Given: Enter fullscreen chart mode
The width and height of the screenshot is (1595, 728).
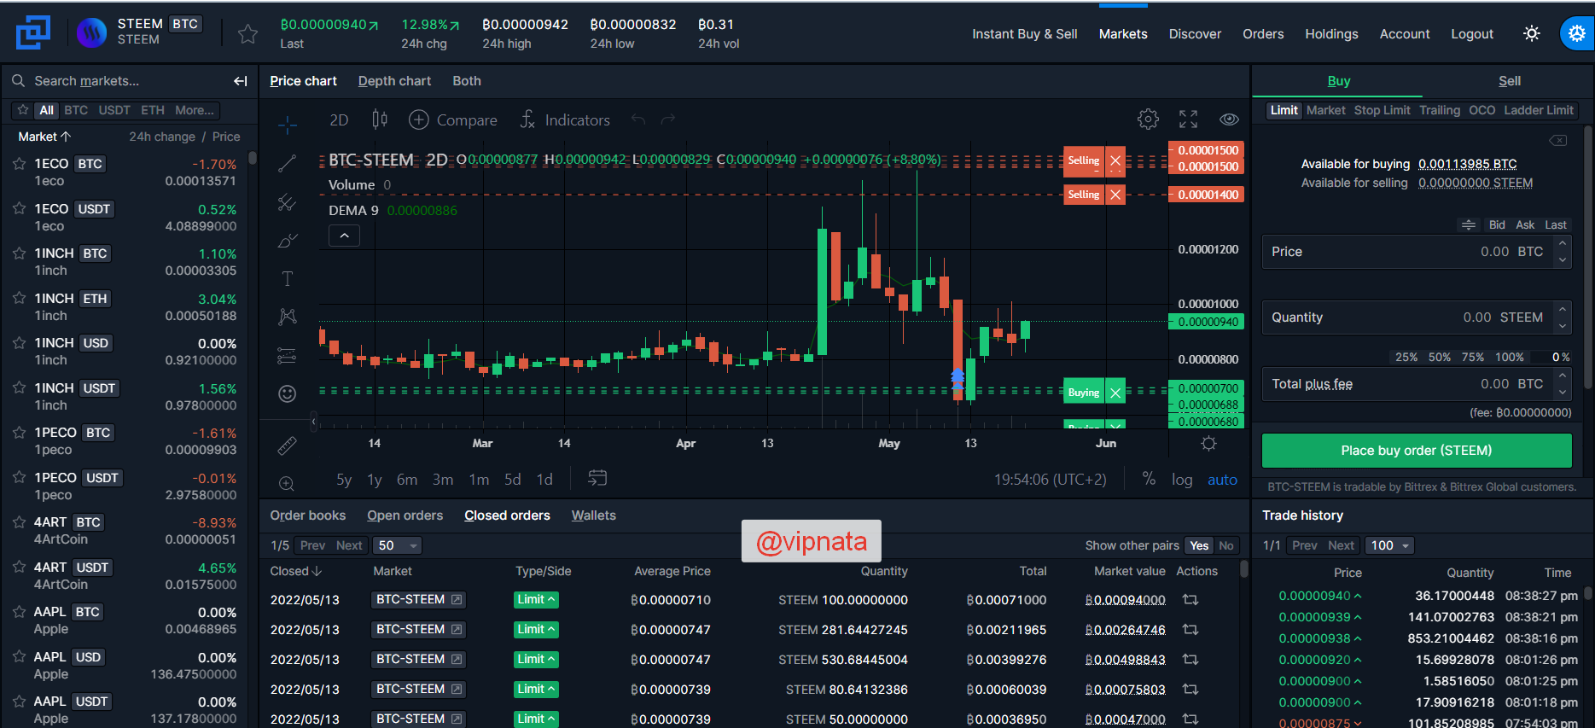Looking at the screenshot, I should 1189,119.
